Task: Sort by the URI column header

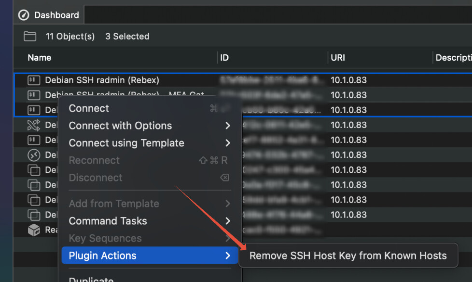Action: [337, 58]
